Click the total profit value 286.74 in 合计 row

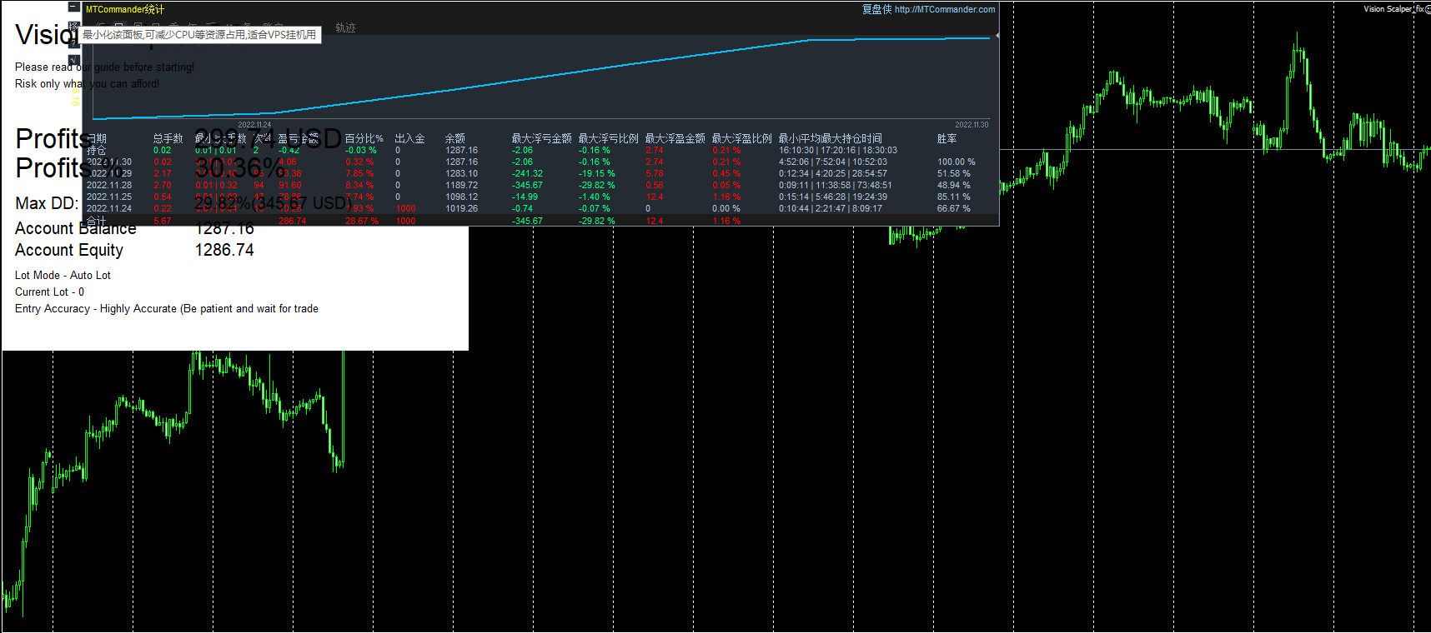[x=293, y=221]
